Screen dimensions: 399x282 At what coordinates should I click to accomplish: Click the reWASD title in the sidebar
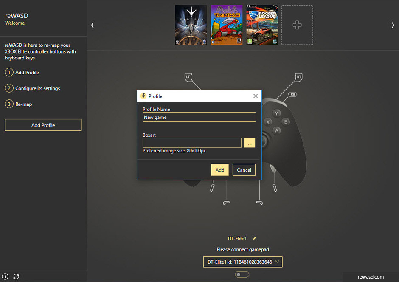click(x=17, y=16)
